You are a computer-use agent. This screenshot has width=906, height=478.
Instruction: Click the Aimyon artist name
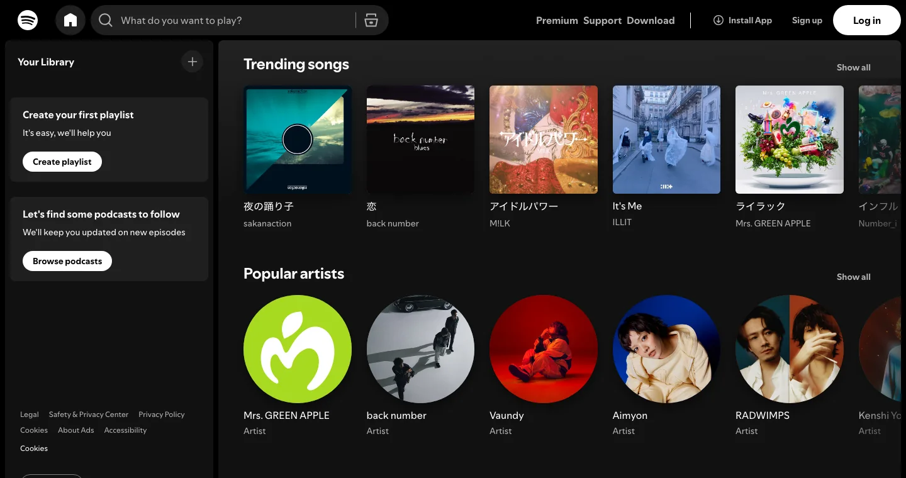[x=630, y=416]
